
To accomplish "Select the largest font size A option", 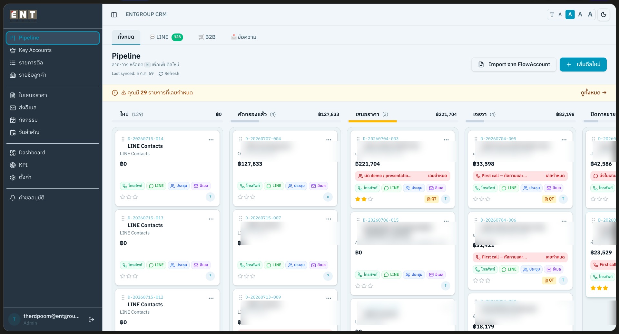I will [x=590, y=14].
